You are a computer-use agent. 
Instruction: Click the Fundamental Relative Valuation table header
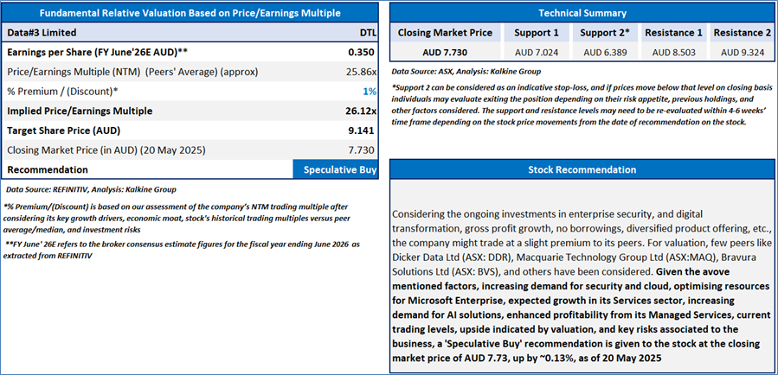(190, 13)
